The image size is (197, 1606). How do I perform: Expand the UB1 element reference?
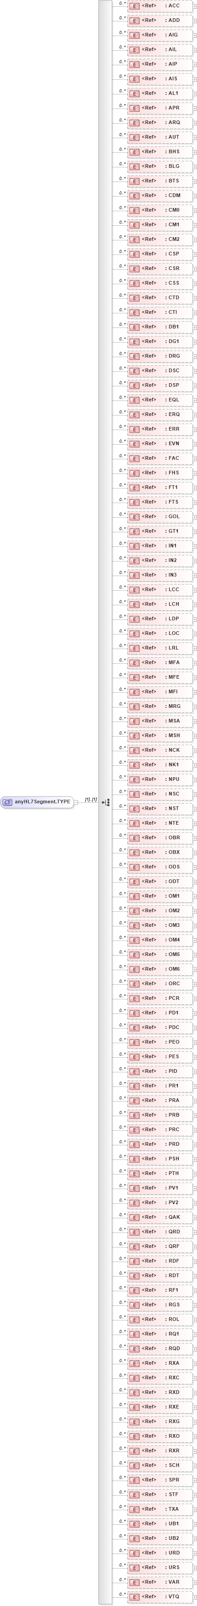coord(195,1524)
